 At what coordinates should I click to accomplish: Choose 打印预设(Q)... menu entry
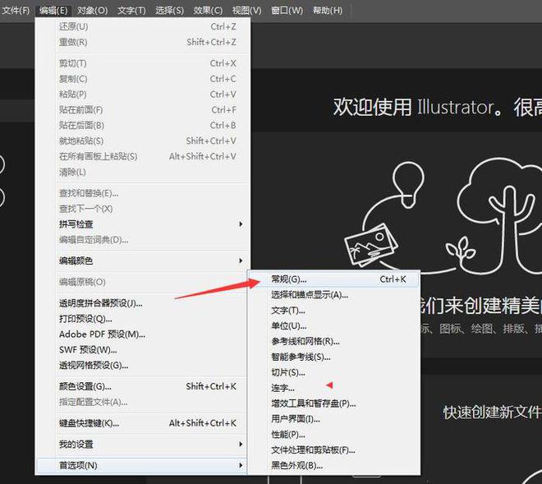(x=142, y=319)
